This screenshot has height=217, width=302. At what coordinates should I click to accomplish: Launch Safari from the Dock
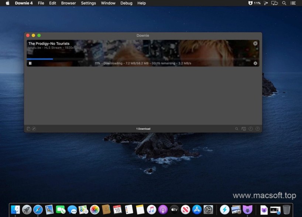point(38,210)
